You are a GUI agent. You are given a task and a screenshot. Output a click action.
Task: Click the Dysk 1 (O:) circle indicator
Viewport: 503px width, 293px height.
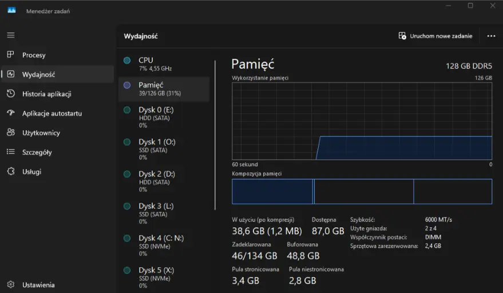tap(127, 142)
